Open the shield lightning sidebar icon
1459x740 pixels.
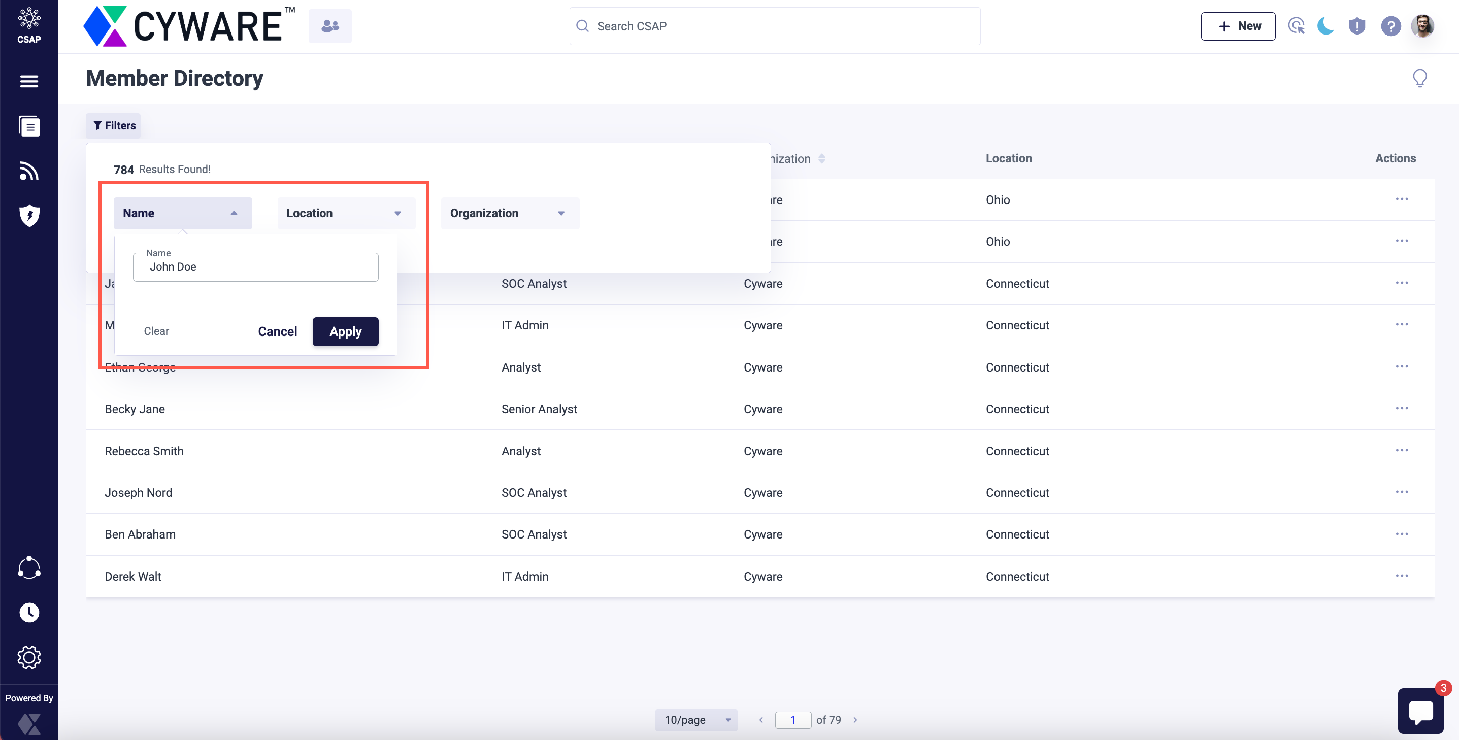coord(29,215)
